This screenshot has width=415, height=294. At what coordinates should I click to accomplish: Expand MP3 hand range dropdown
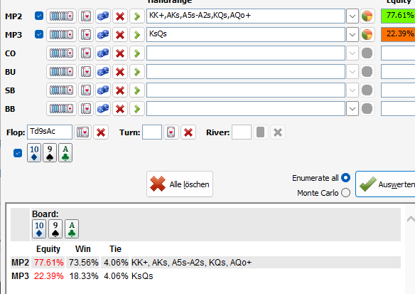point(352,35)
